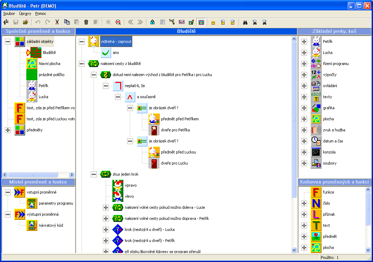Collapse the 'zkus jeden krok' node

(94, 174)
